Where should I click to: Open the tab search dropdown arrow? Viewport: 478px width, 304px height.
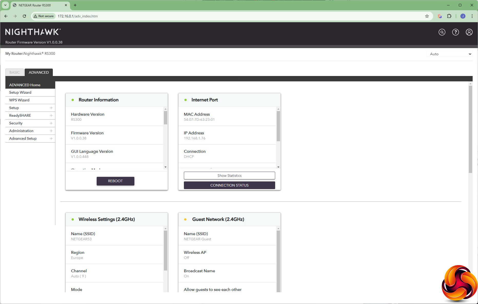tap(5, 5)
